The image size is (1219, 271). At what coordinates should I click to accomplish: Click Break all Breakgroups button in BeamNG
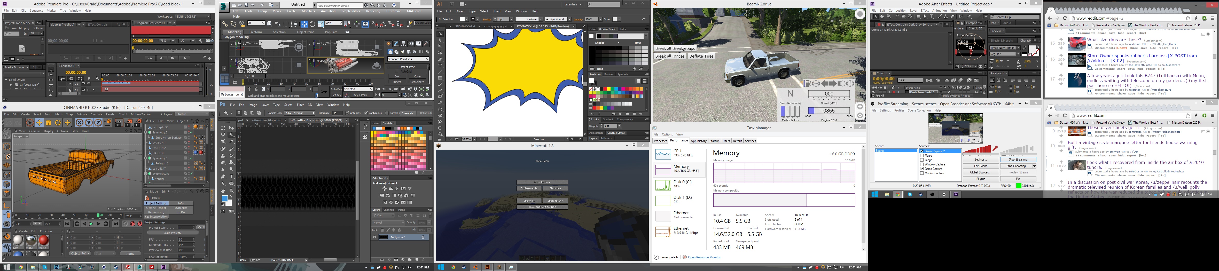675,48
